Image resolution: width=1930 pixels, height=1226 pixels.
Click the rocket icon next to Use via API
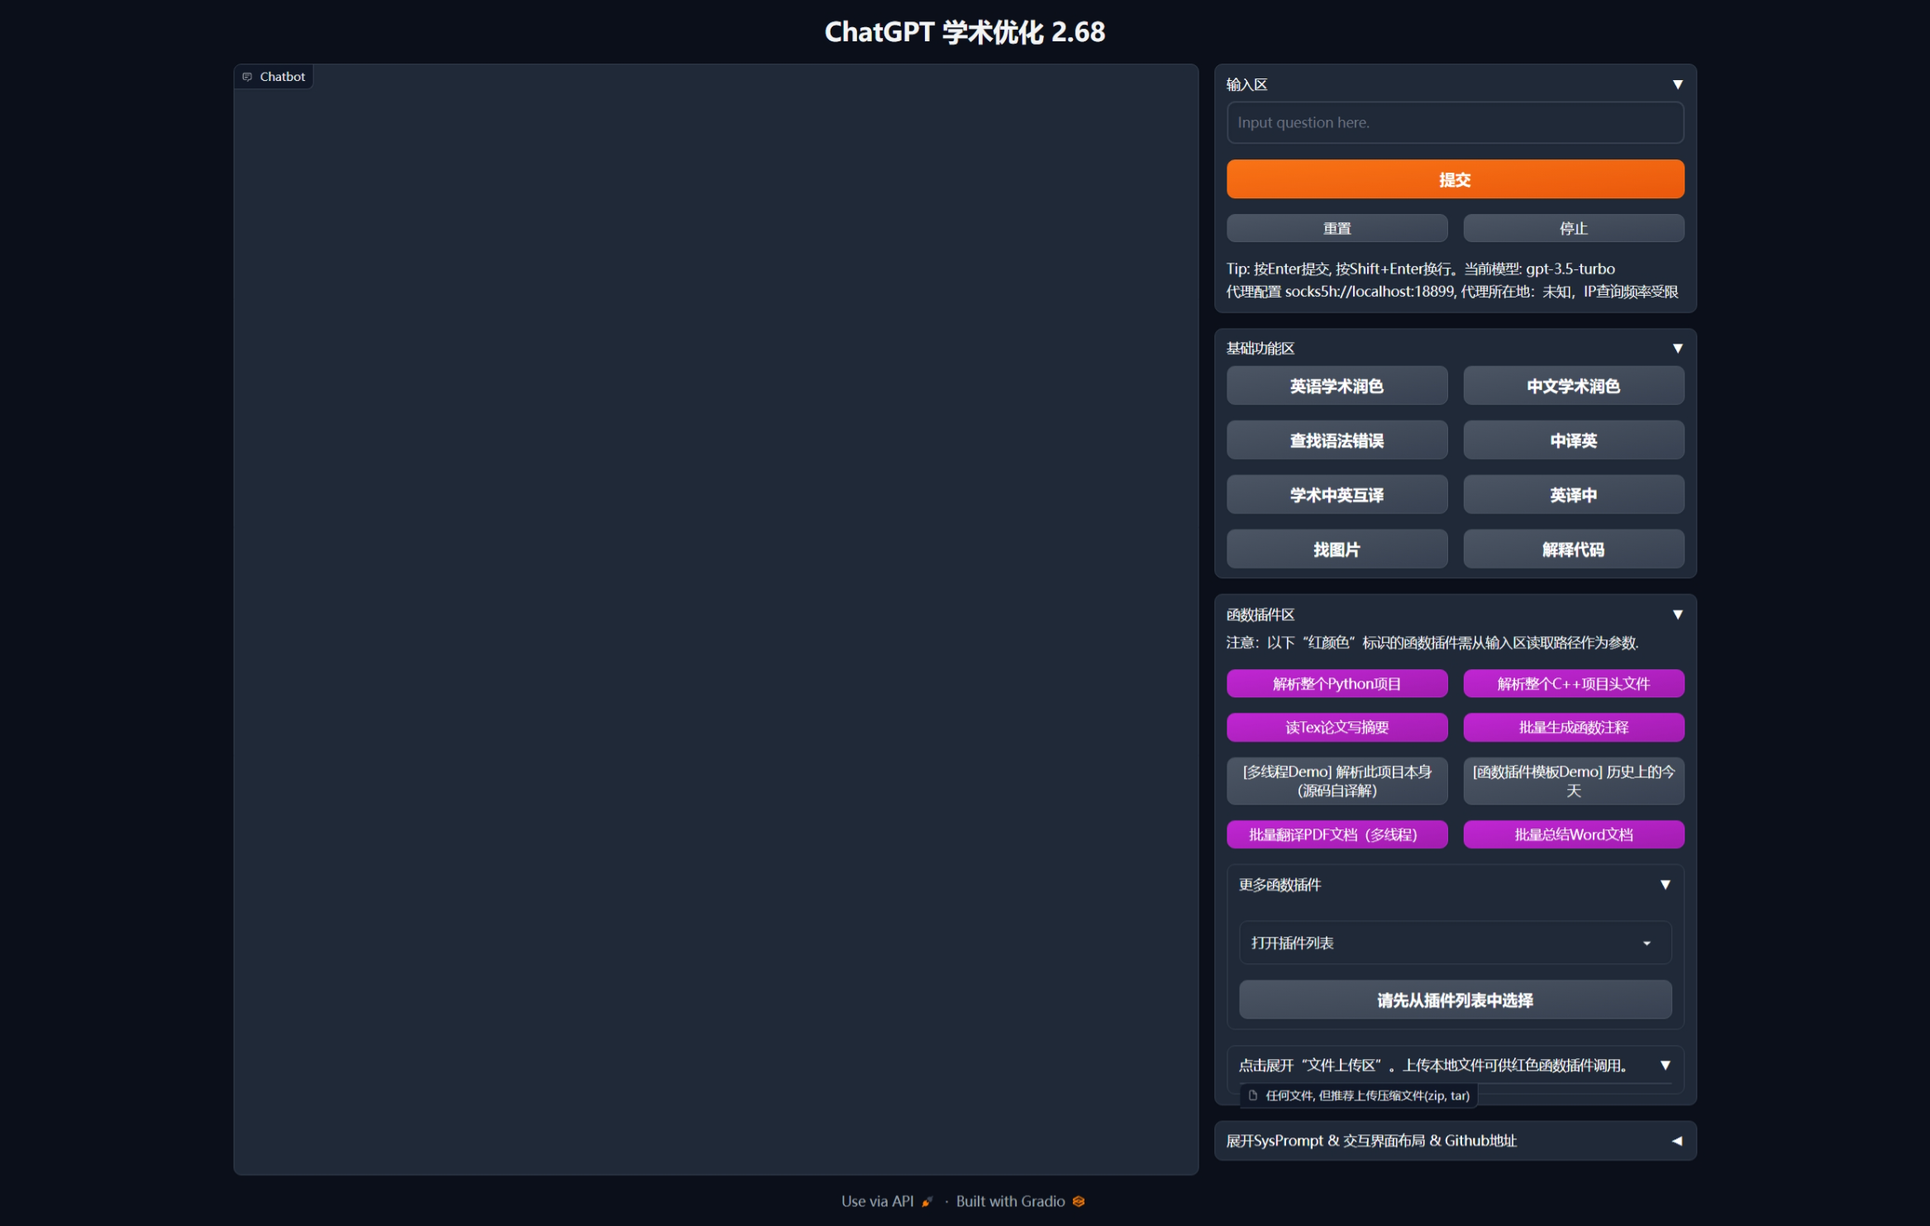coord(927,1201)
